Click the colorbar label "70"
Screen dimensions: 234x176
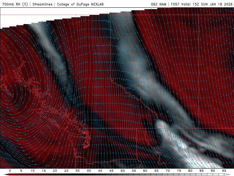(x=168, y=171)
